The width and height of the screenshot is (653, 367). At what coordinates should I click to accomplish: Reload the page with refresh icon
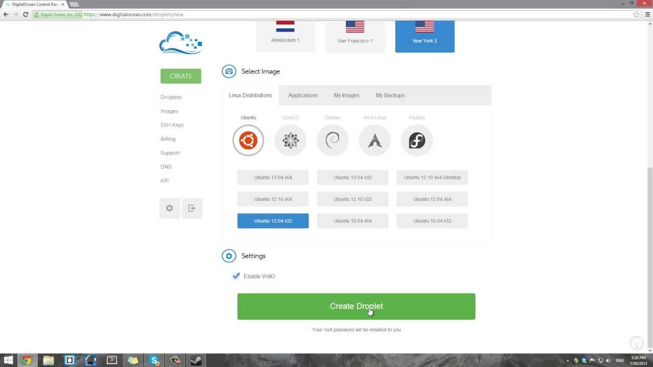pyautogui.click(x=26, y=14)
